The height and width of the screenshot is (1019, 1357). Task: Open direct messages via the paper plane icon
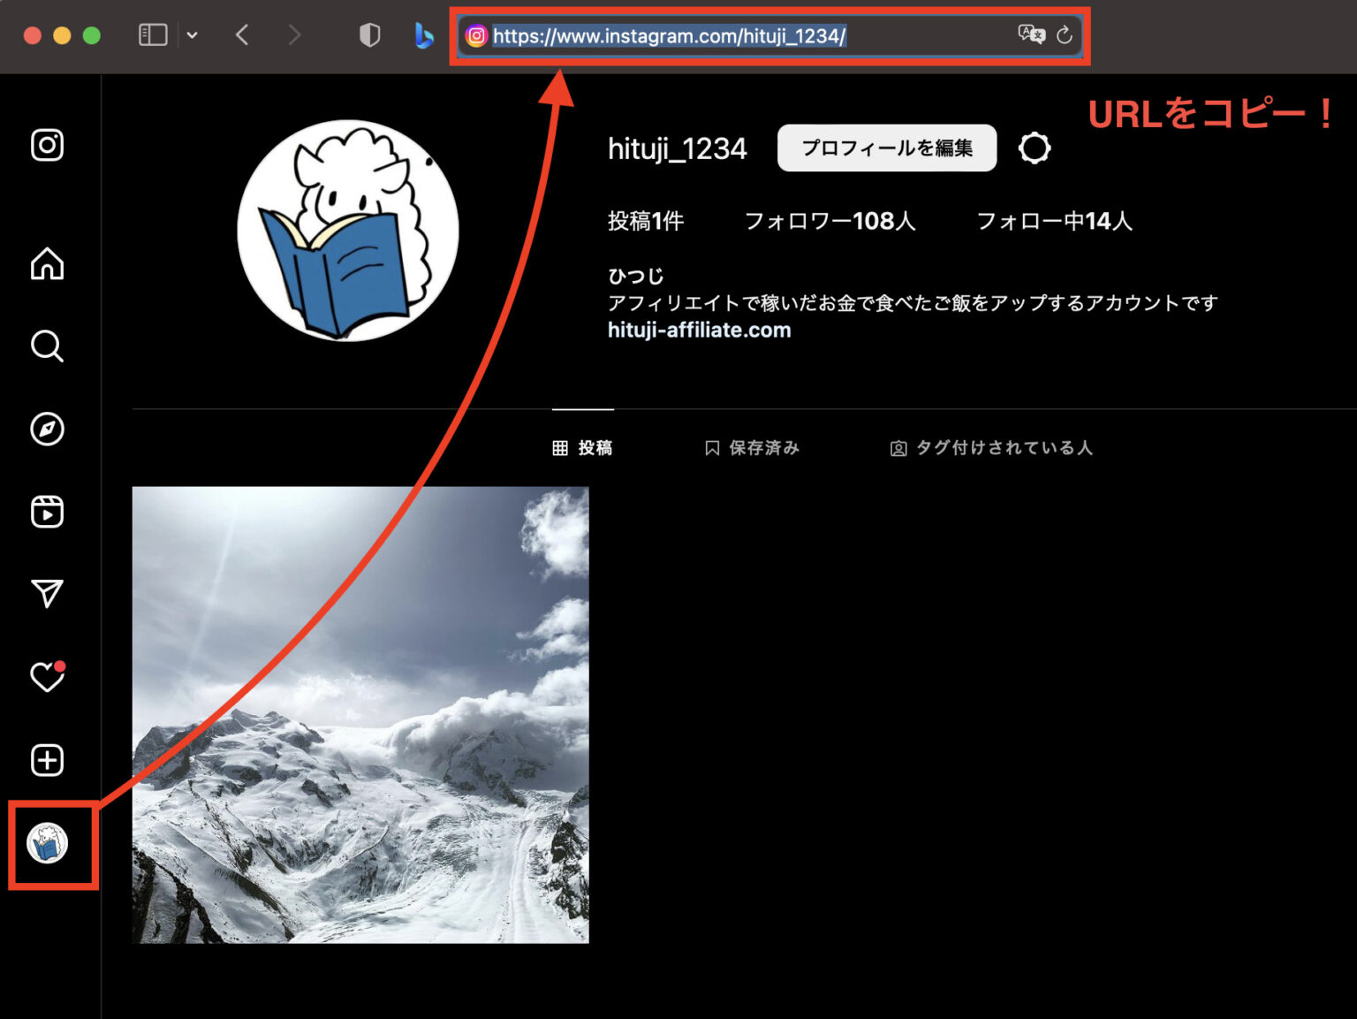pyautogui.click(x=47, y=594)
